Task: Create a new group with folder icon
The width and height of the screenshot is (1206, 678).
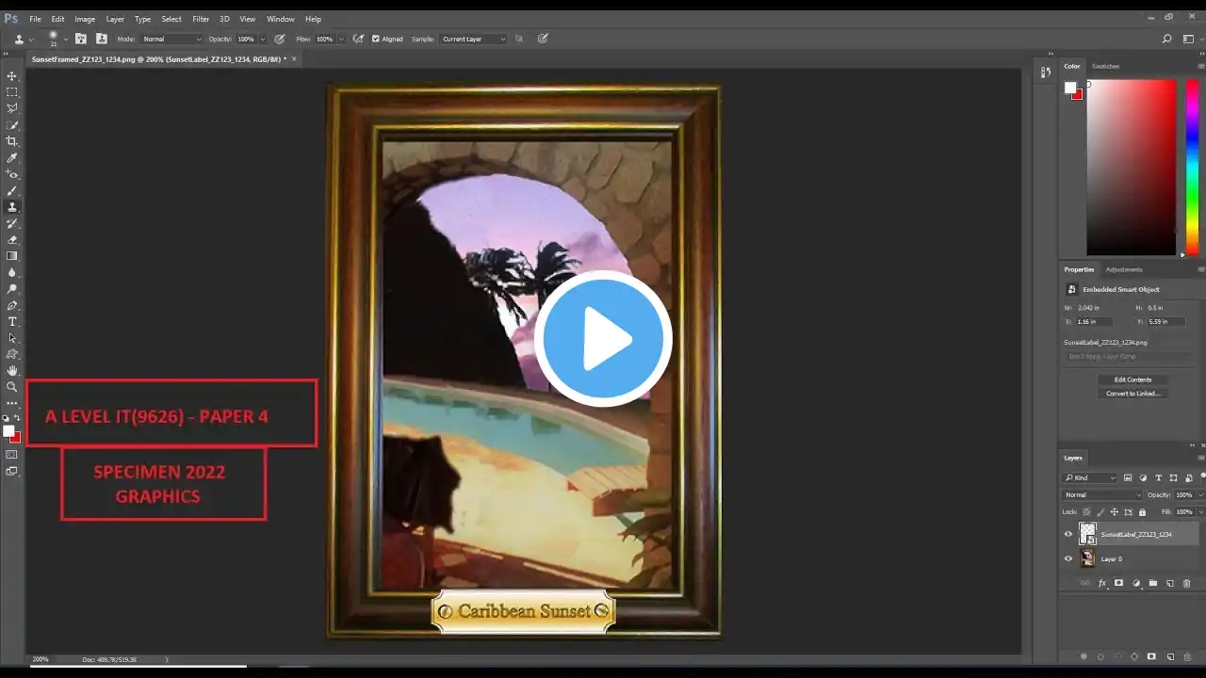Action: point(1152,584)
